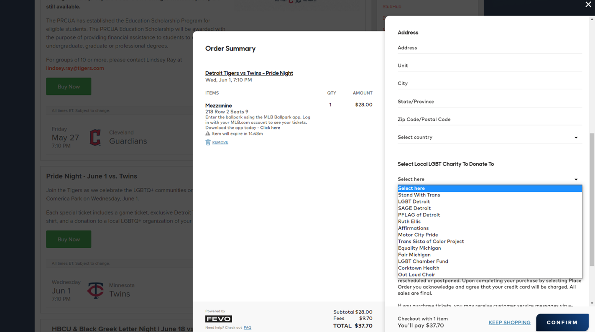
Task: Click the Minnesota Twins team logo
Action: coord(95,290)
